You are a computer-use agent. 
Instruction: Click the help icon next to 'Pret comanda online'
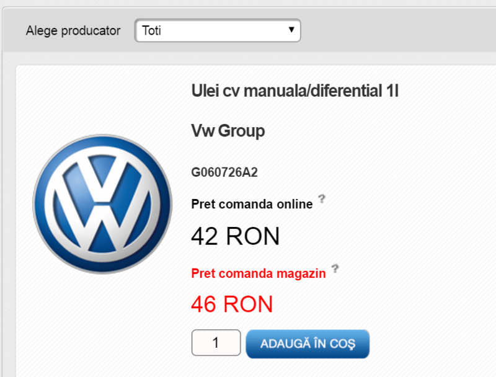[x=322, y=198]
